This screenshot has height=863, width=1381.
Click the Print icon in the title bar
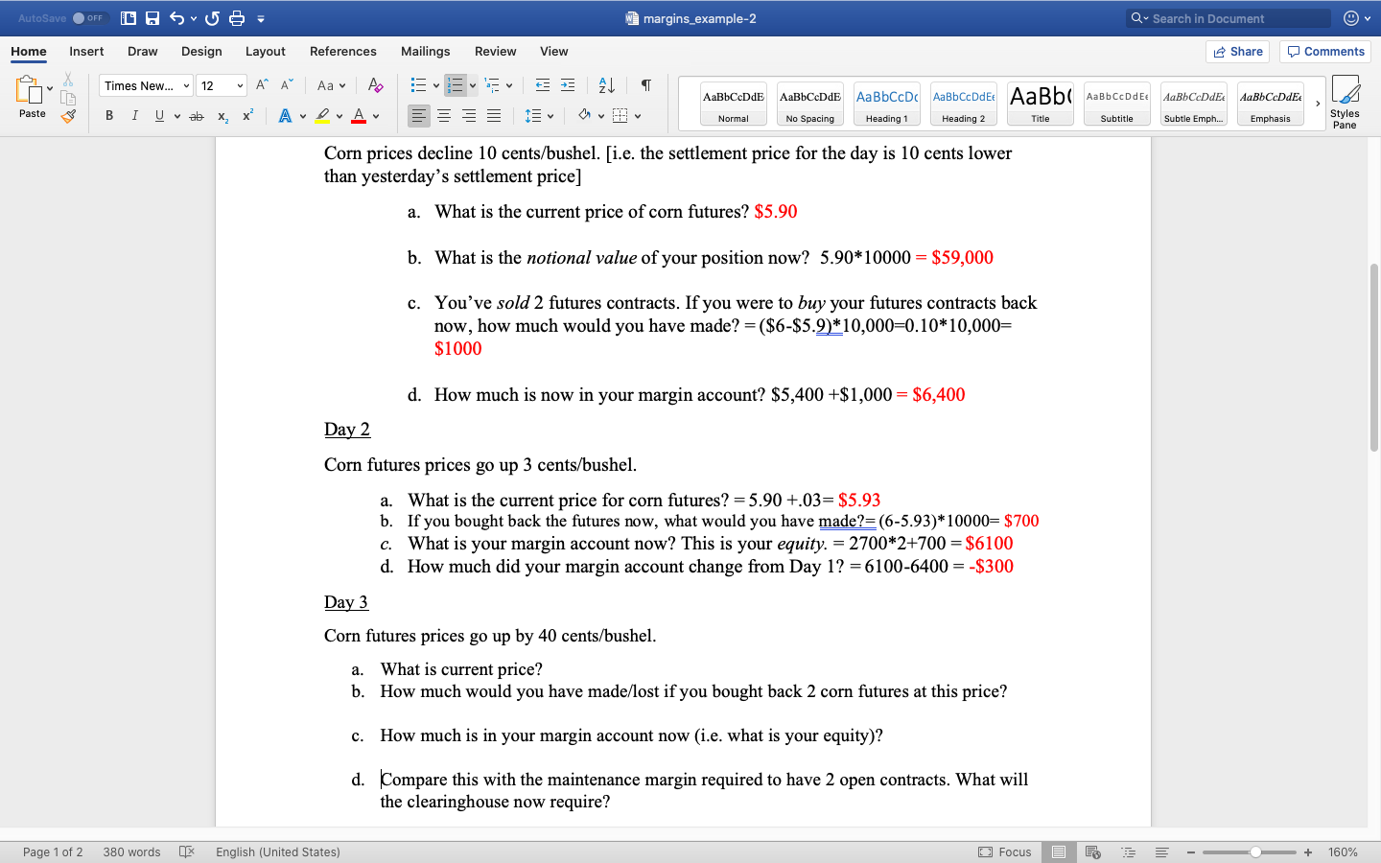pyautogui.click(x=236, y=17)
